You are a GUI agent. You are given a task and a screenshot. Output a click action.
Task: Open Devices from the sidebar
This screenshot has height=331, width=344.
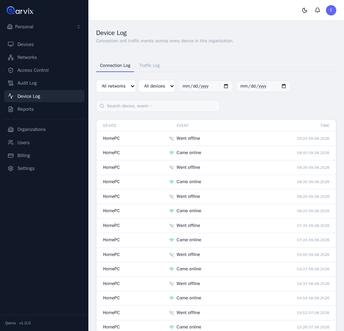pos(44,45)
